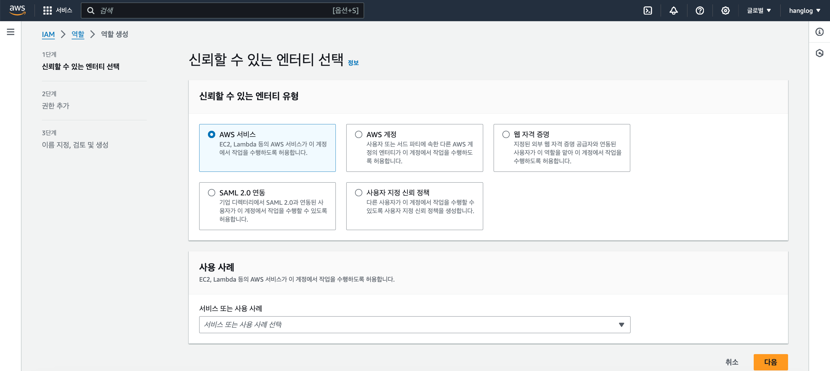The image size is (830, 371).
Task: Click the help question mark icon
Action: (700, 10)
